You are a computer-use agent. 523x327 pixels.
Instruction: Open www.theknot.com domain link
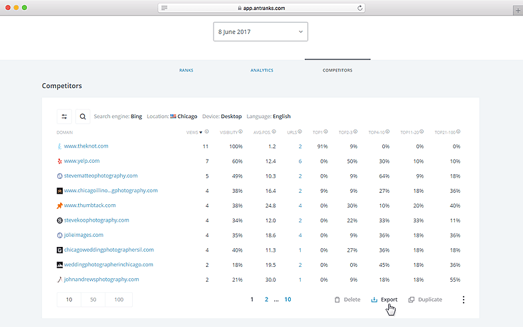pyautogui.click(x=86, y=146)
